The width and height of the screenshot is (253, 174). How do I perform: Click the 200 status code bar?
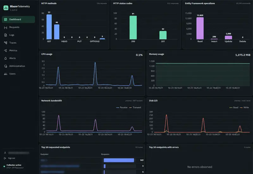point(133,27)
